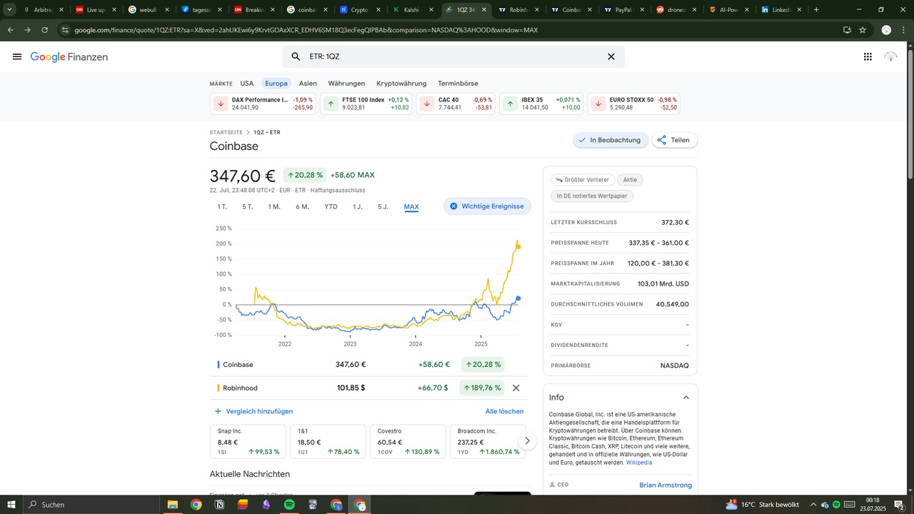Open the CAC 40 index card
The height and width of the screenshot is (514, 914).
click(456, 104)
